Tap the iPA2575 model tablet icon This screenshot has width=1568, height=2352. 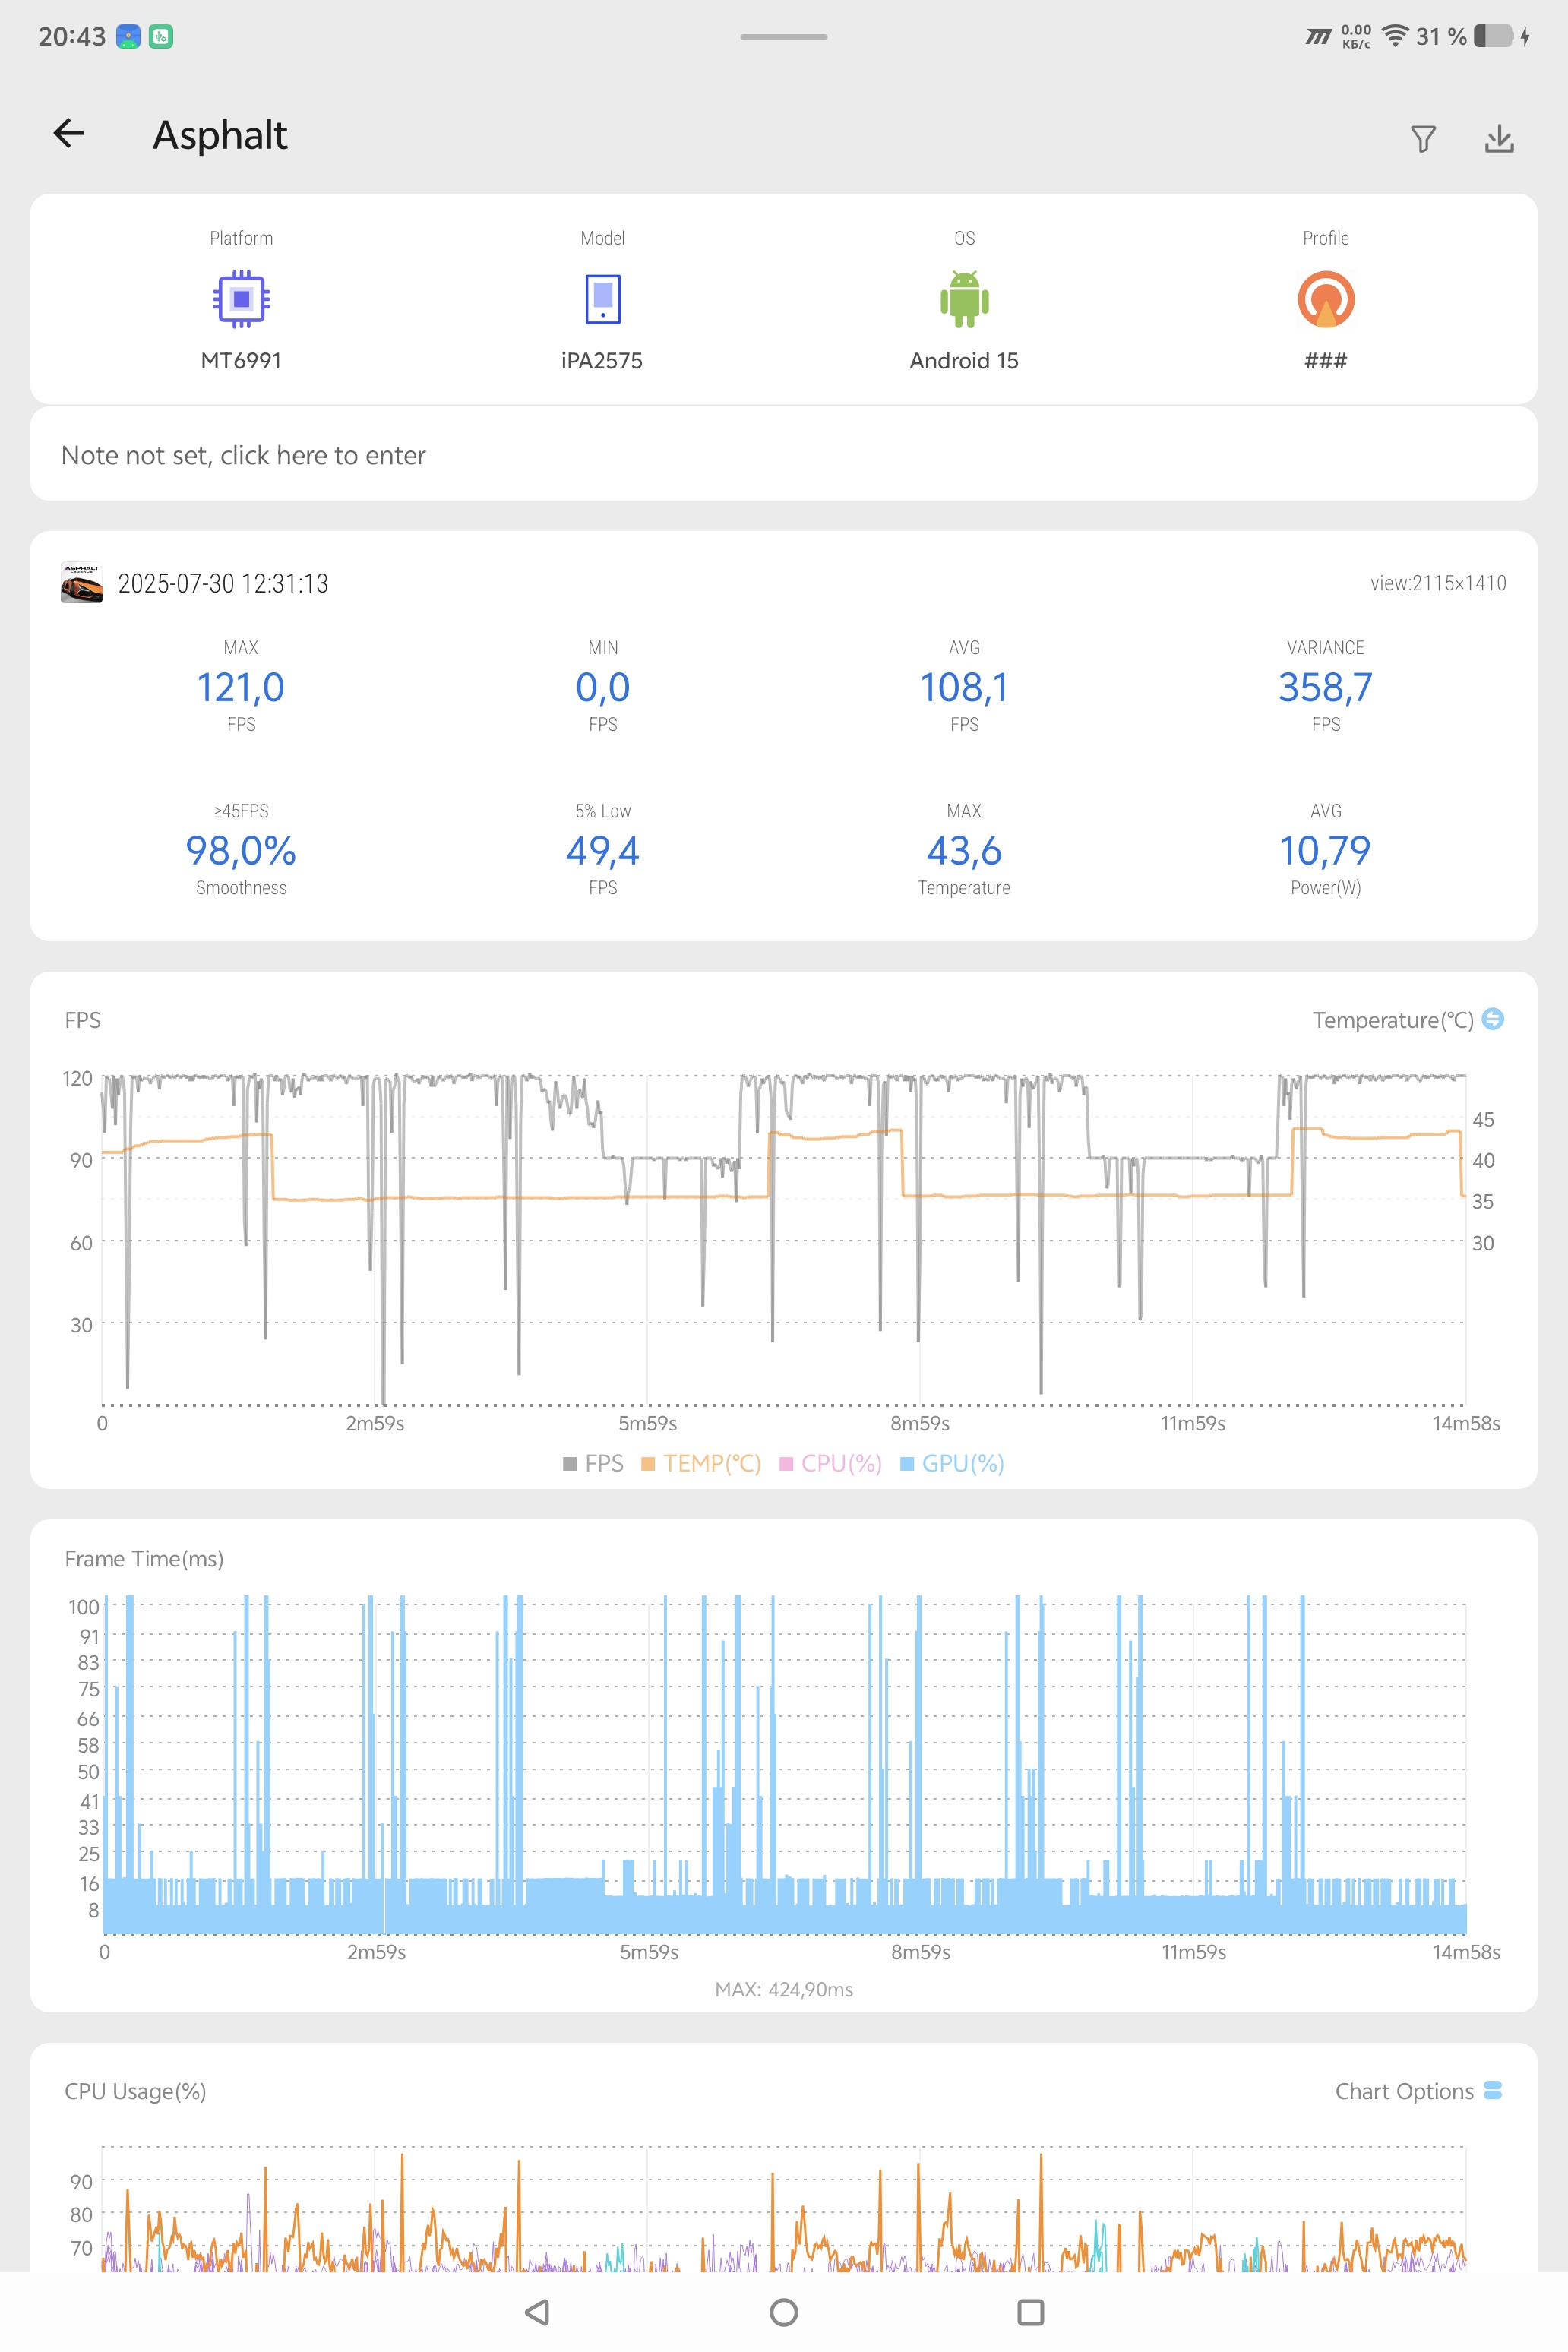click(x=602, y=299)
